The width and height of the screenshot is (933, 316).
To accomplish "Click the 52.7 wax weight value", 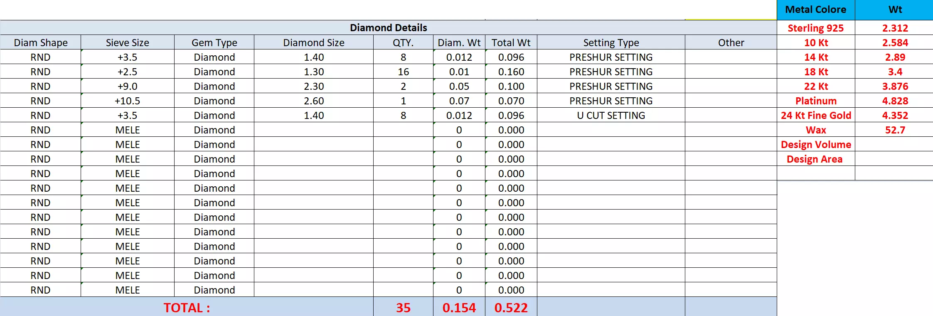I will [x=895, y=130].
